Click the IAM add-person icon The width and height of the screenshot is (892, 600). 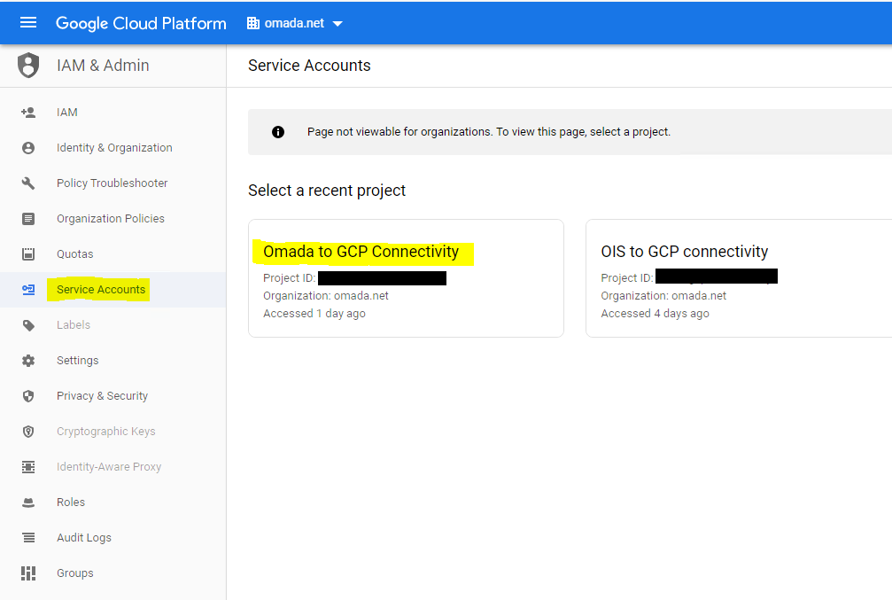27,113
